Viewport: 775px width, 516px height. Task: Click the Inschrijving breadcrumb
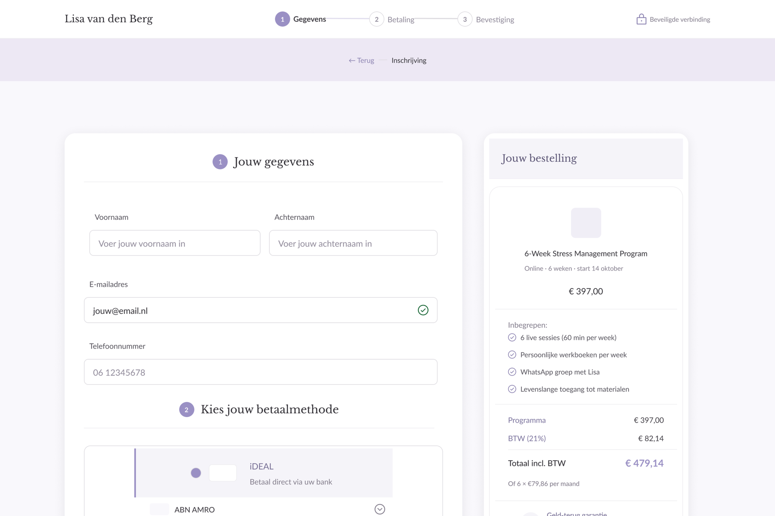coord(409,60)
